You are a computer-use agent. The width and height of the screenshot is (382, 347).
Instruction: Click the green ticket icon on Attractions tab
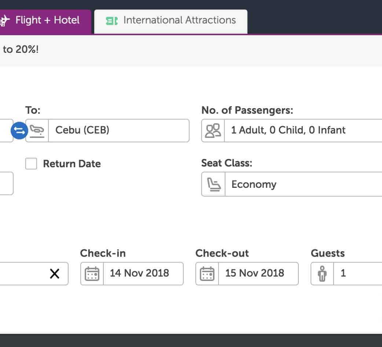pyautogui.click(x=111, y=21)
